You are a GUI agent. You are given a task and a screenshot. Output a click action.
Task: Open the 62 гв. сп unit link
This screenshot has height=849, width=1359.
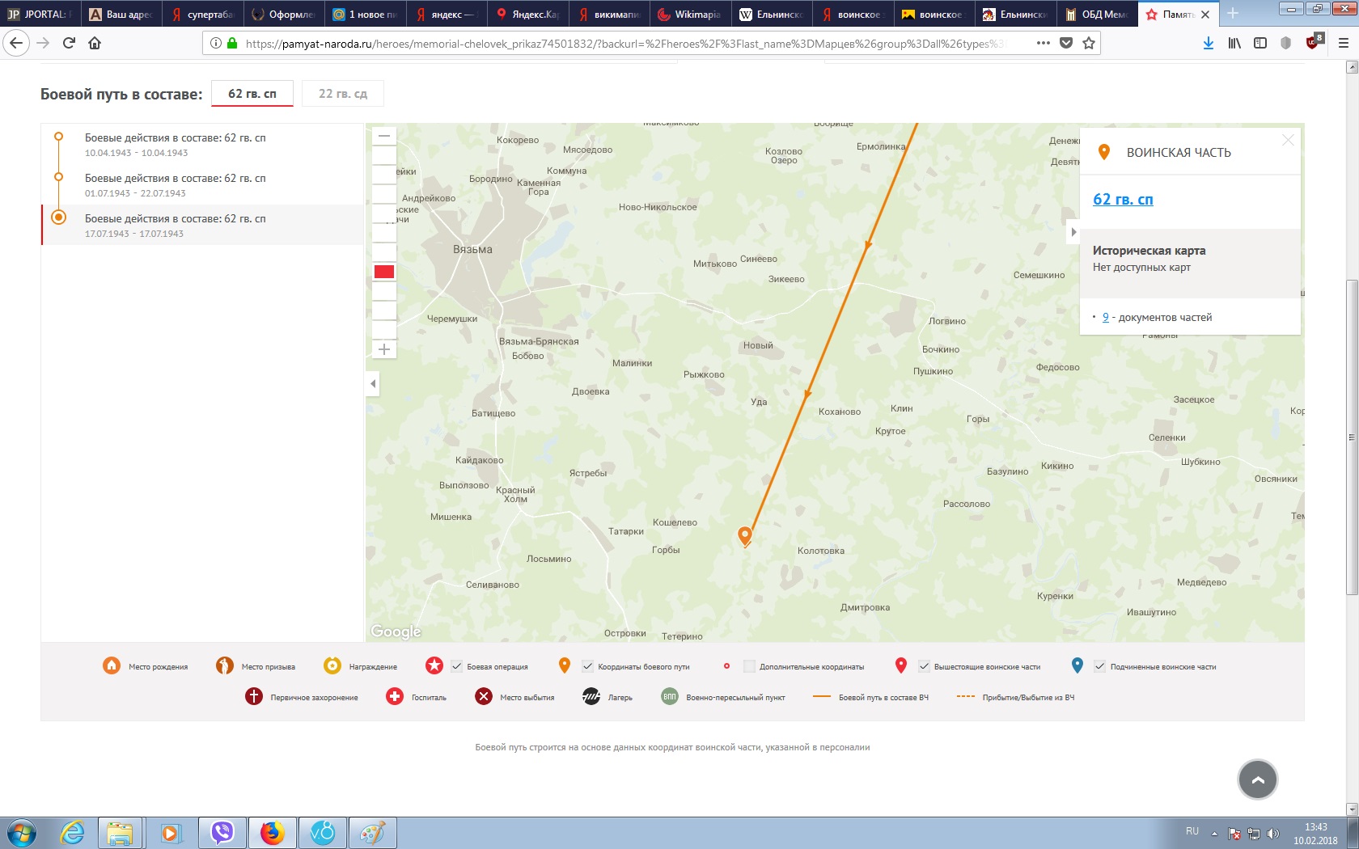pyautogui.click(x=1123, y=200)
